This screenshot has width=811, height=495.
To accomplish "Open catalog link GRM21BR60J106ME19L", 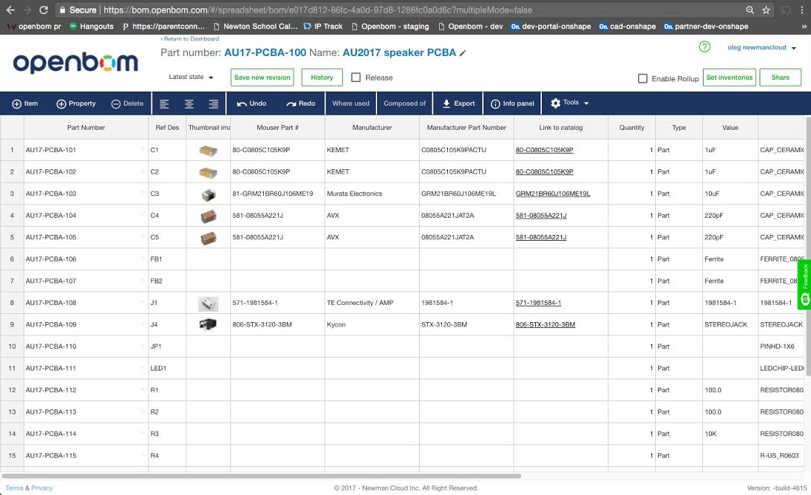I will [x=552, y=193].
